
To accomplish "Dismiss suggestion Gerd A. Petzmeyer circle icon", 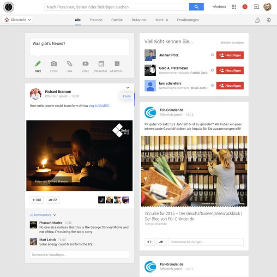I will click(x=212, y=70).
